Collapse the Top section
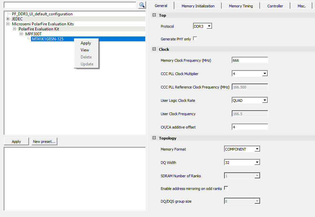Screen dimensions: 315x217 [x=154, y=15]
